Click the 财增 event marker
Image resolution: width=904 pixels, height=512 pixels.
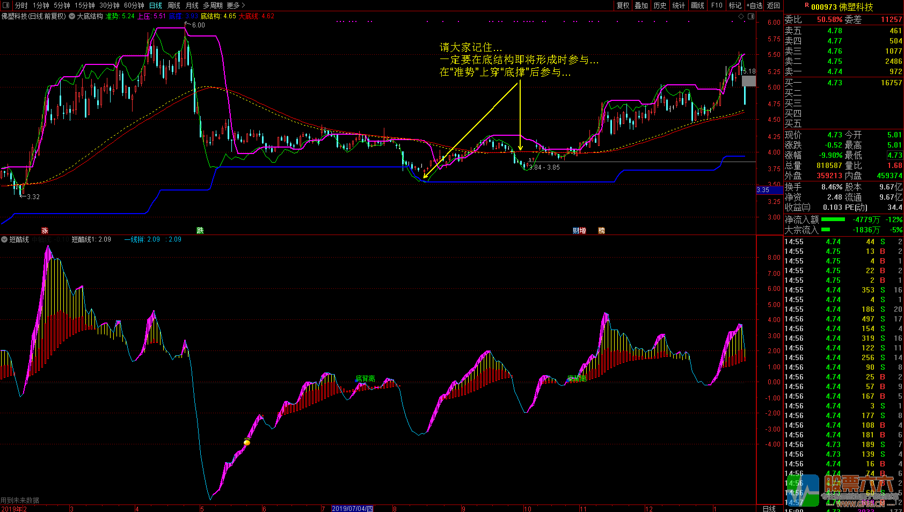click(579, 231)
